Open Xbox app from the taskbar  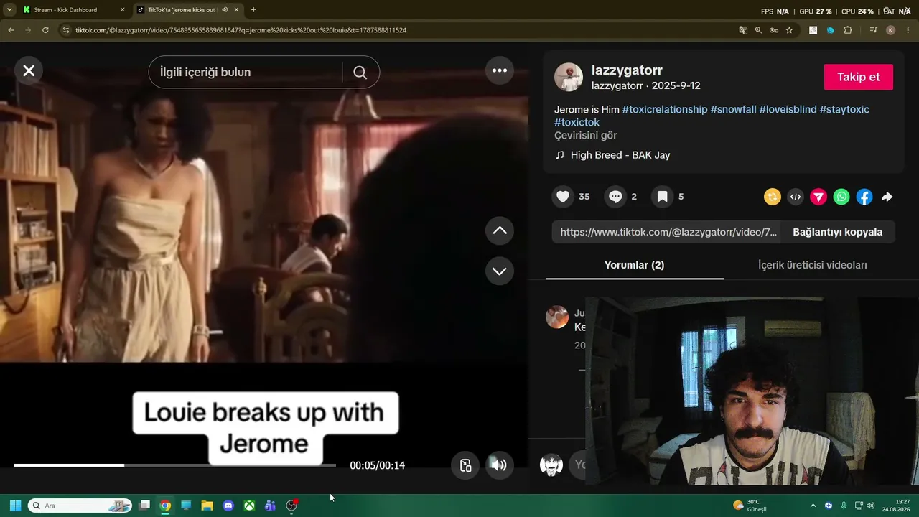point(249,506)
